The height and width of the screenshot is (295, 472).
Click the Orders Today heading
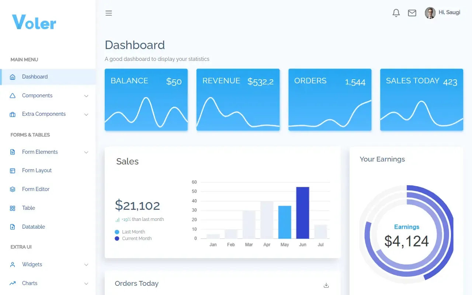click(x=136, y=284)
